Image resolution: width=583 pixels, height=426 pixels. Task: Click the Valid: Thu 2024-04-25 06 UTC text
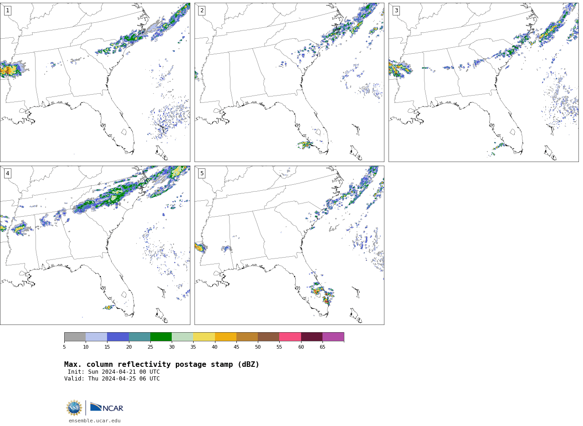coord(112,379)
